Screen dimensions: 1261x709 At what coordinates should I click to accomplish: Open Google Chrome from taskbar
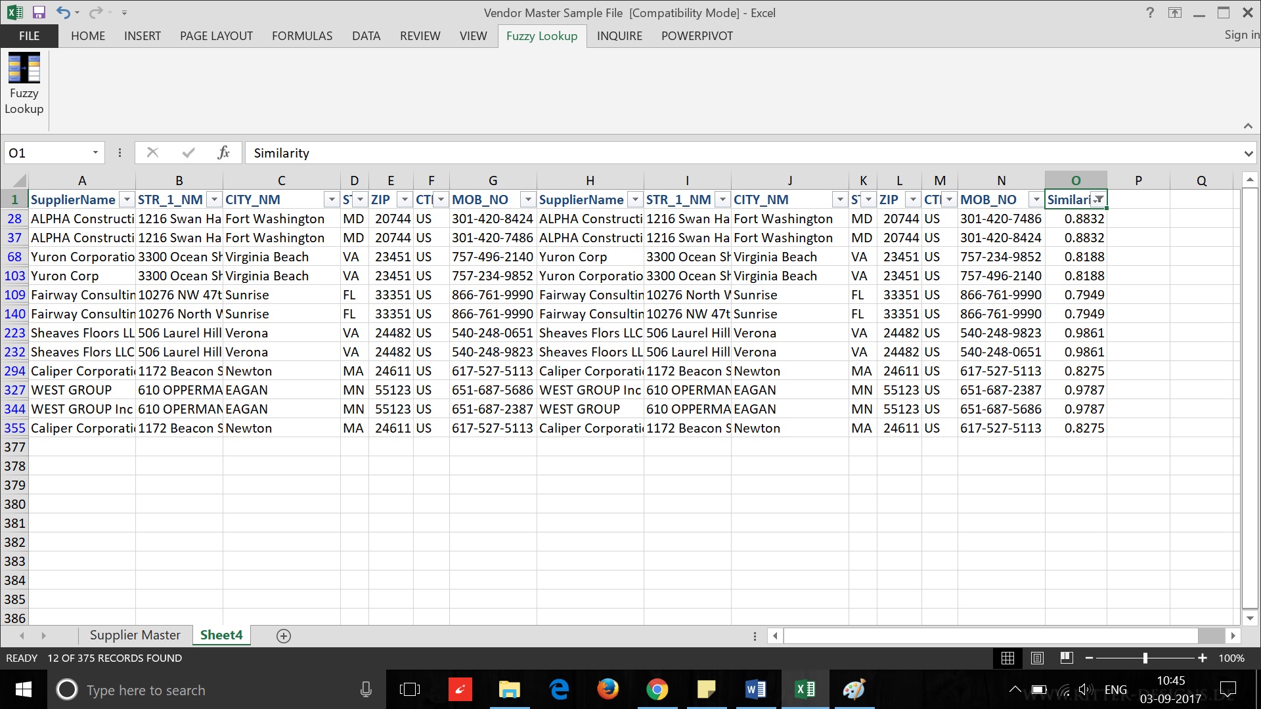click(x=657, y=689)
